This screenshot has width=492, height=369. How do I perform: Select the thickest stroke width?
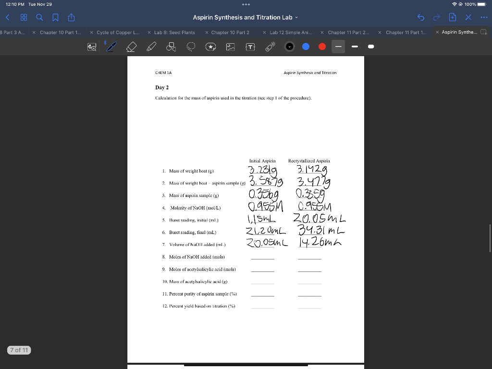click(x=371, y=47)
